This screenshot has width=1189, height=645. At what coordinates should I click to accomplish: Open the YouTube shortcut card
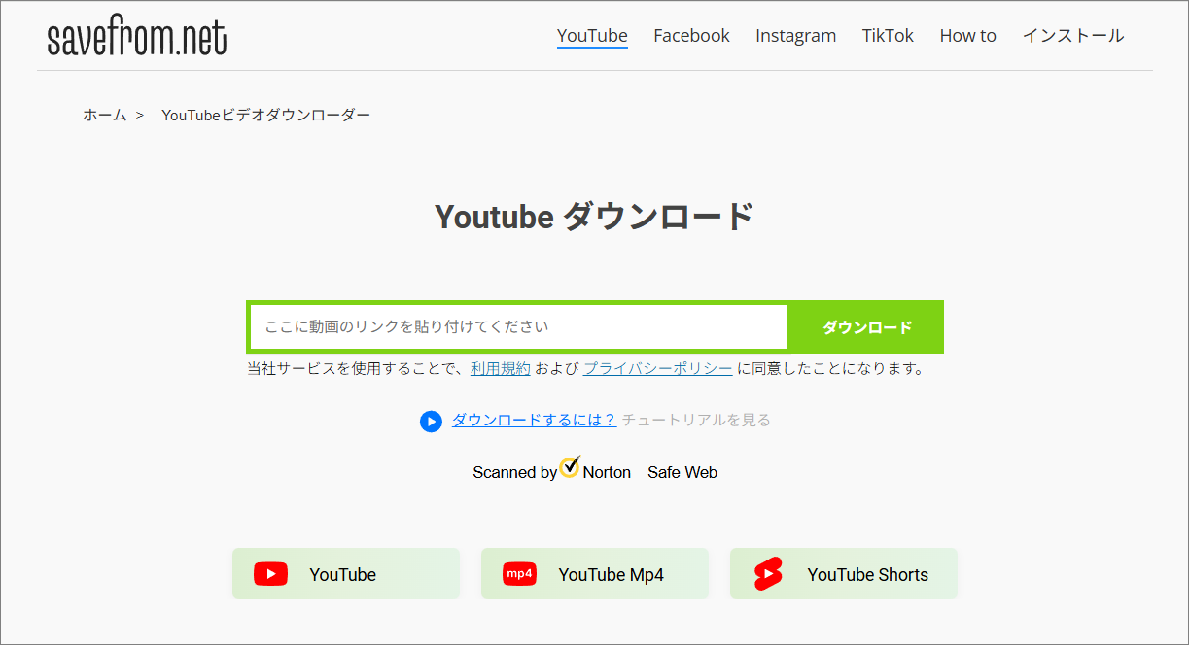345,573
